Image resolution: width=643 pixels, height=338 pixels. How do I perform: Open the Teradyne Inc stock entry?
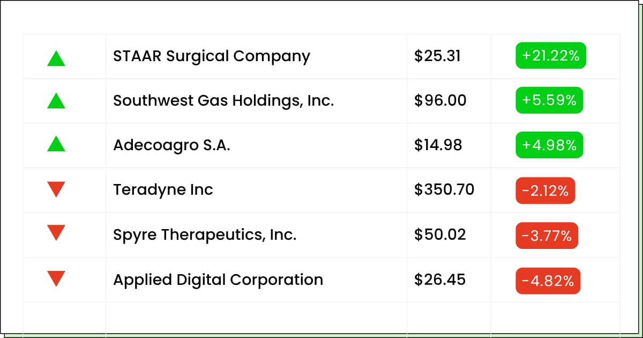point(163,190)
